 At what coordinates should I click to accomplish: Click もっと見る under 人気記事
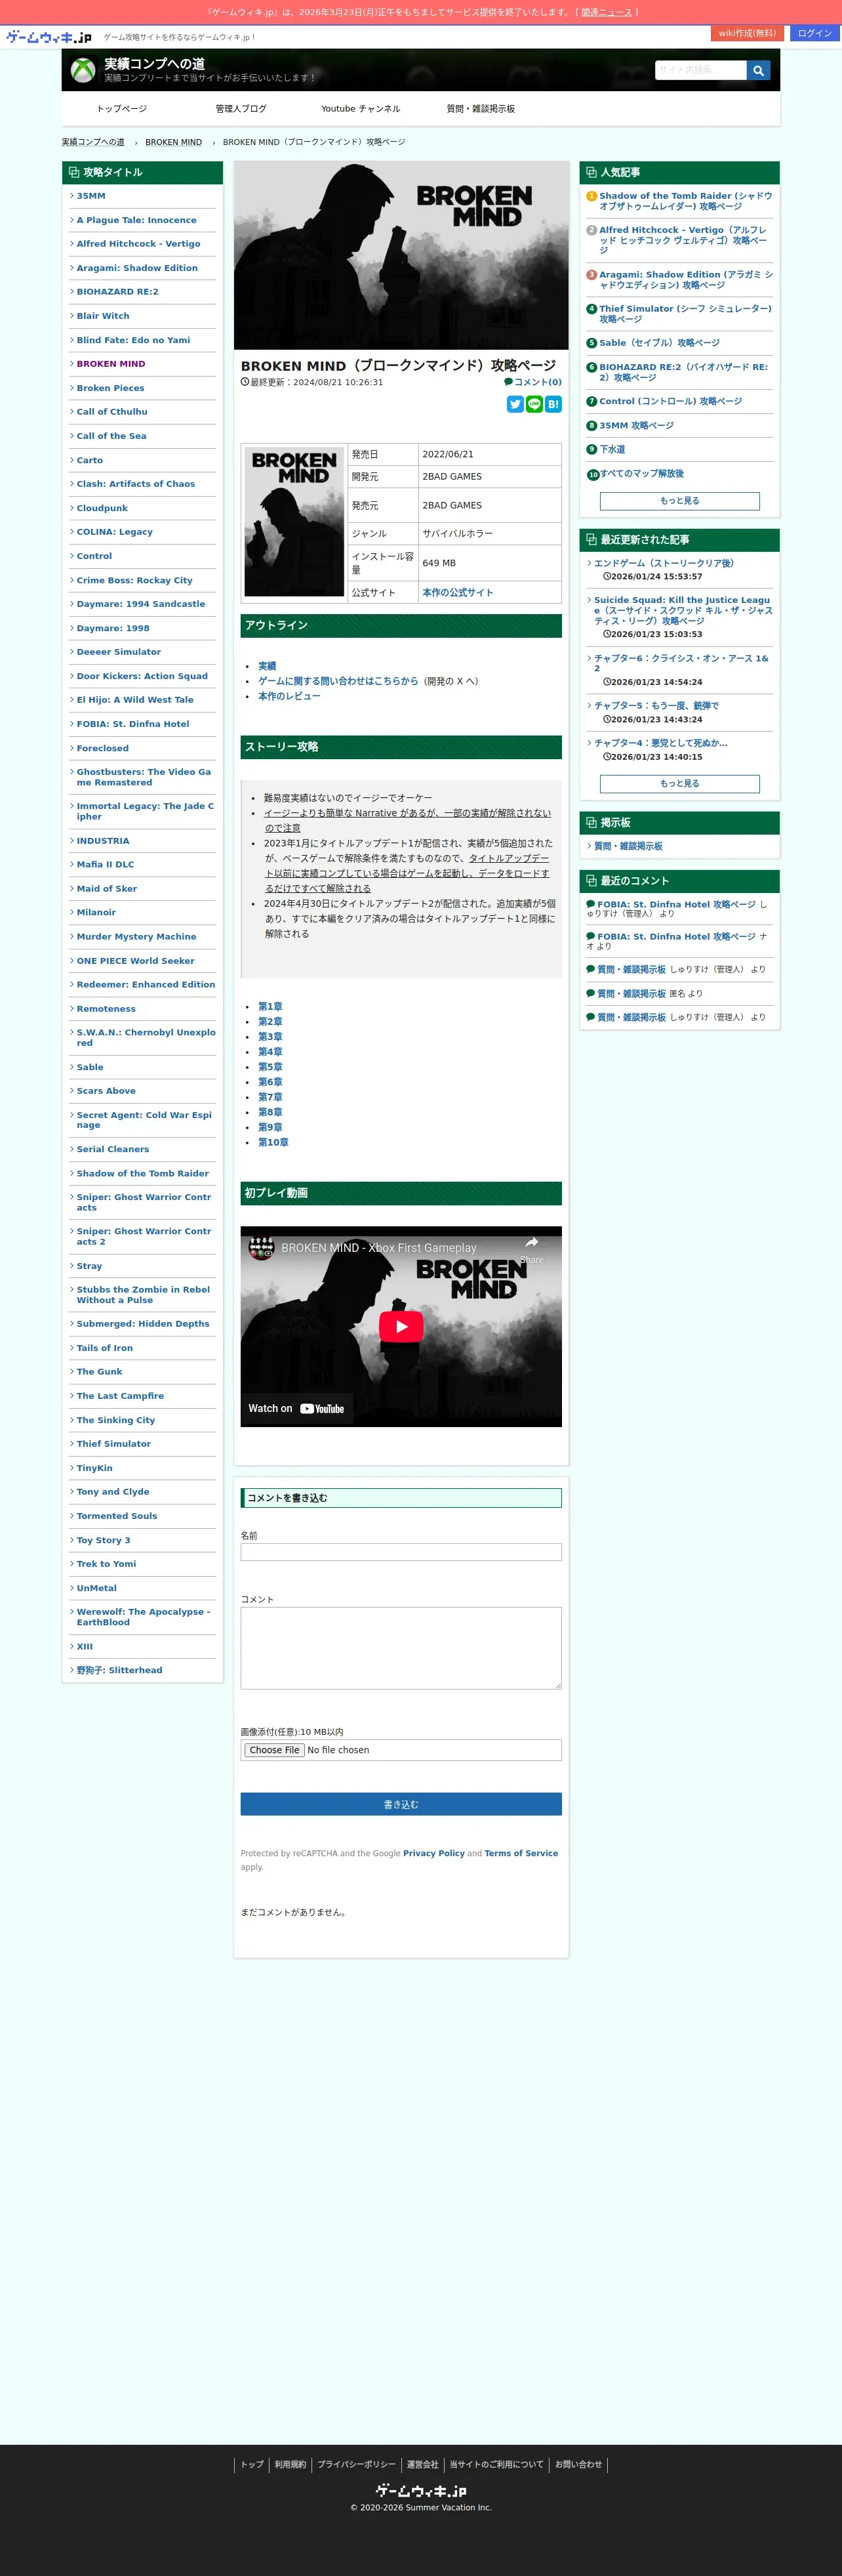680,501
